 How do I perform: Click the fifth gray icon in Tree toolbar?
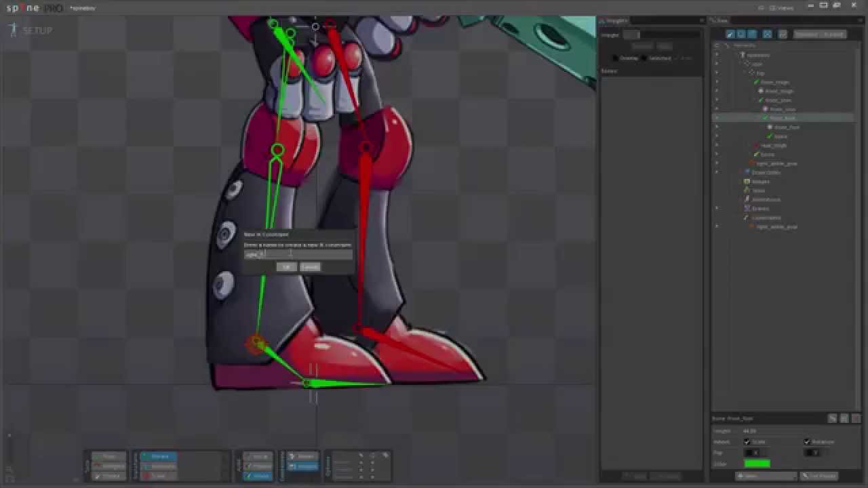783,34
